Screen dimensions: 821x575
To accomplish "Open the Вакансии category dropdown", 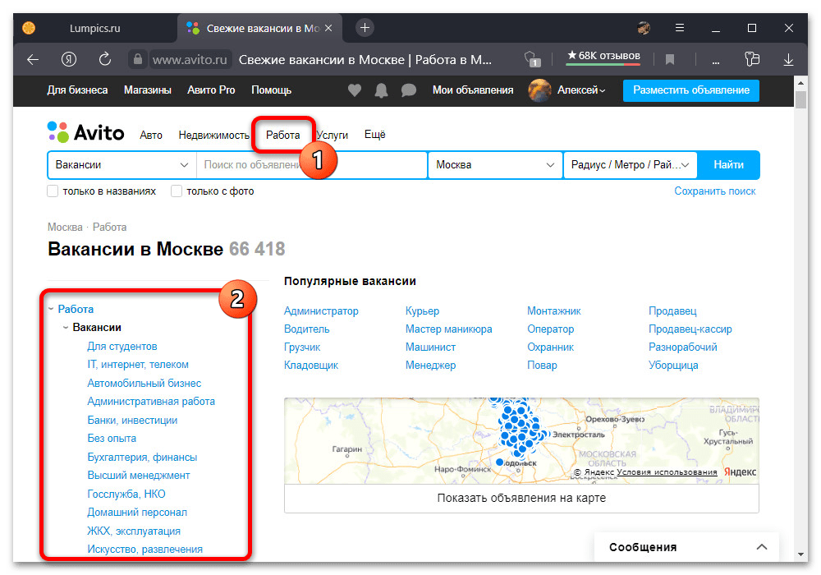I will (x=122, y=164).
